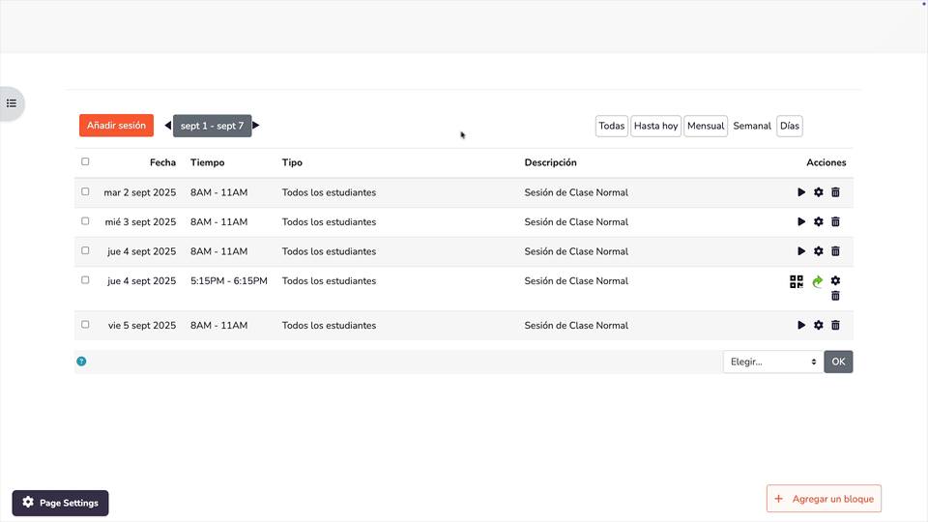Delete the mié 3 sept session
Viewport: 928px width, 522px height.
pos(835,222)
